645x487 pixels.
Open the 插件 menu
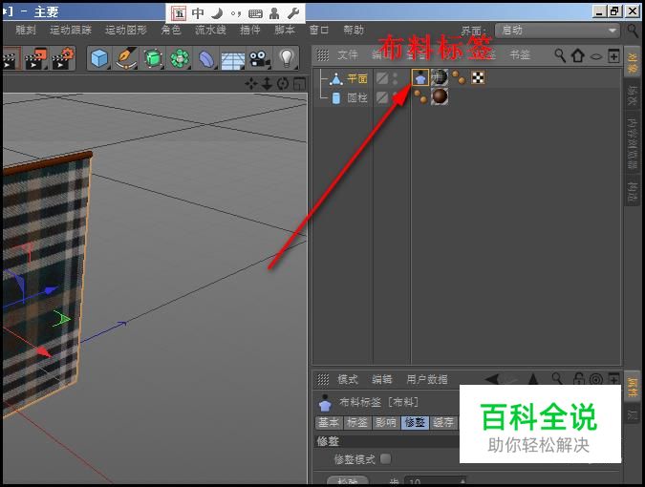(x=250, y=30)
